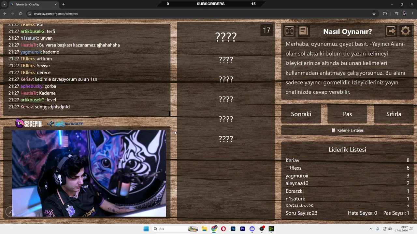Click chat message 'aphebucky: çorba'
This screenshot has height=234, width=417.
32,86
